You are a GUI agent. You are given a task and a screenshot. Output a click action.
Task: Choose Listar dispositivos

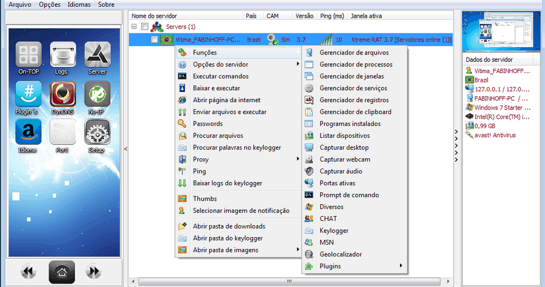354,136
